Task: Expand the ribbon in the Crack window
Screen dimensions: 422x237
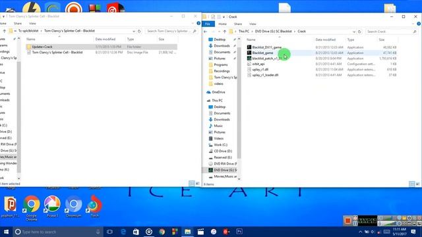Action: [413, 24]
